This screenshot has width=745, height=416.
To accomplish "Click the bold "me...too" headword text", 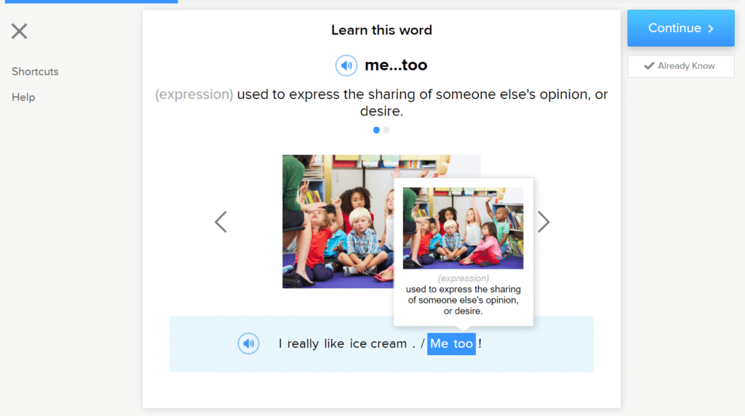I will [x=396, y=65].
